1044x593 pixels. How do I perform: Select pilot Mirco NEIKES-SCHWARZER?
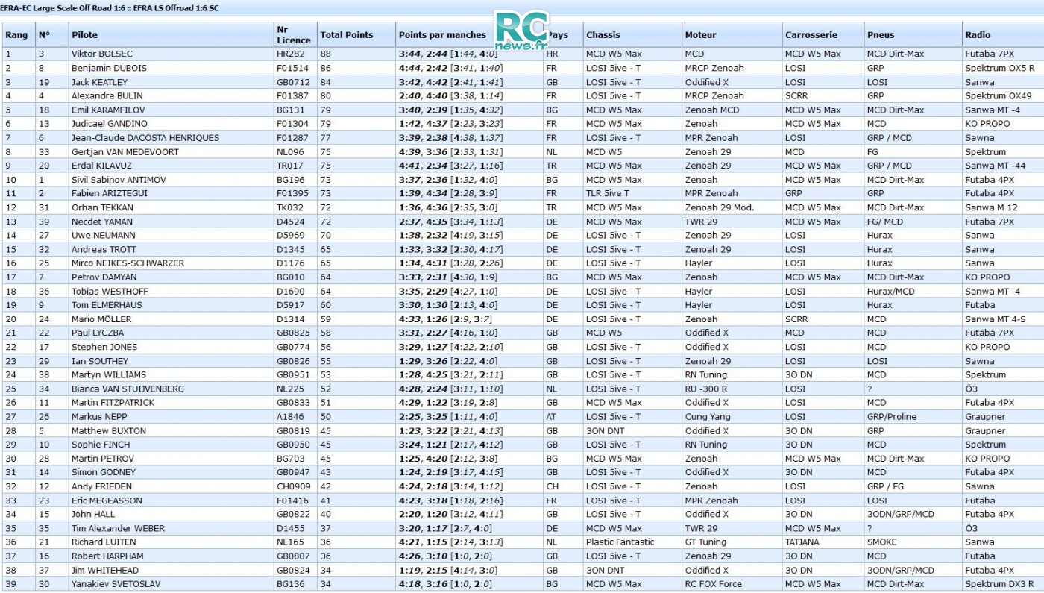pos(128,263)
